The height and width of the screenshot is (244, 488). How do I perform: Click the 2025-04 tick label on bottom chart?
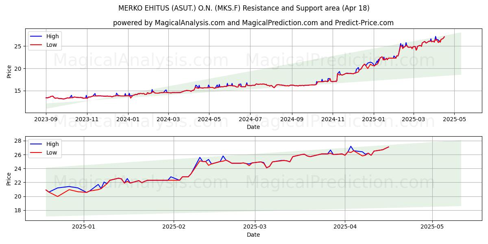point(345,227)
